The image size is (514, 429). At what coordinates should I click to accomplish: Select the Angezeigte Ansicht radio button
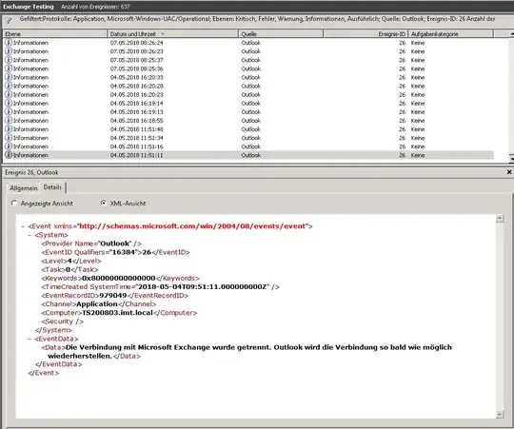tap(13, 203)
